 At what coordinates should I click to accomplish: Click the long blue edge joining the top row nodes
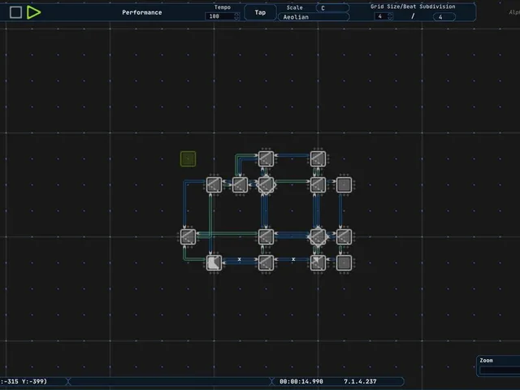292,155
